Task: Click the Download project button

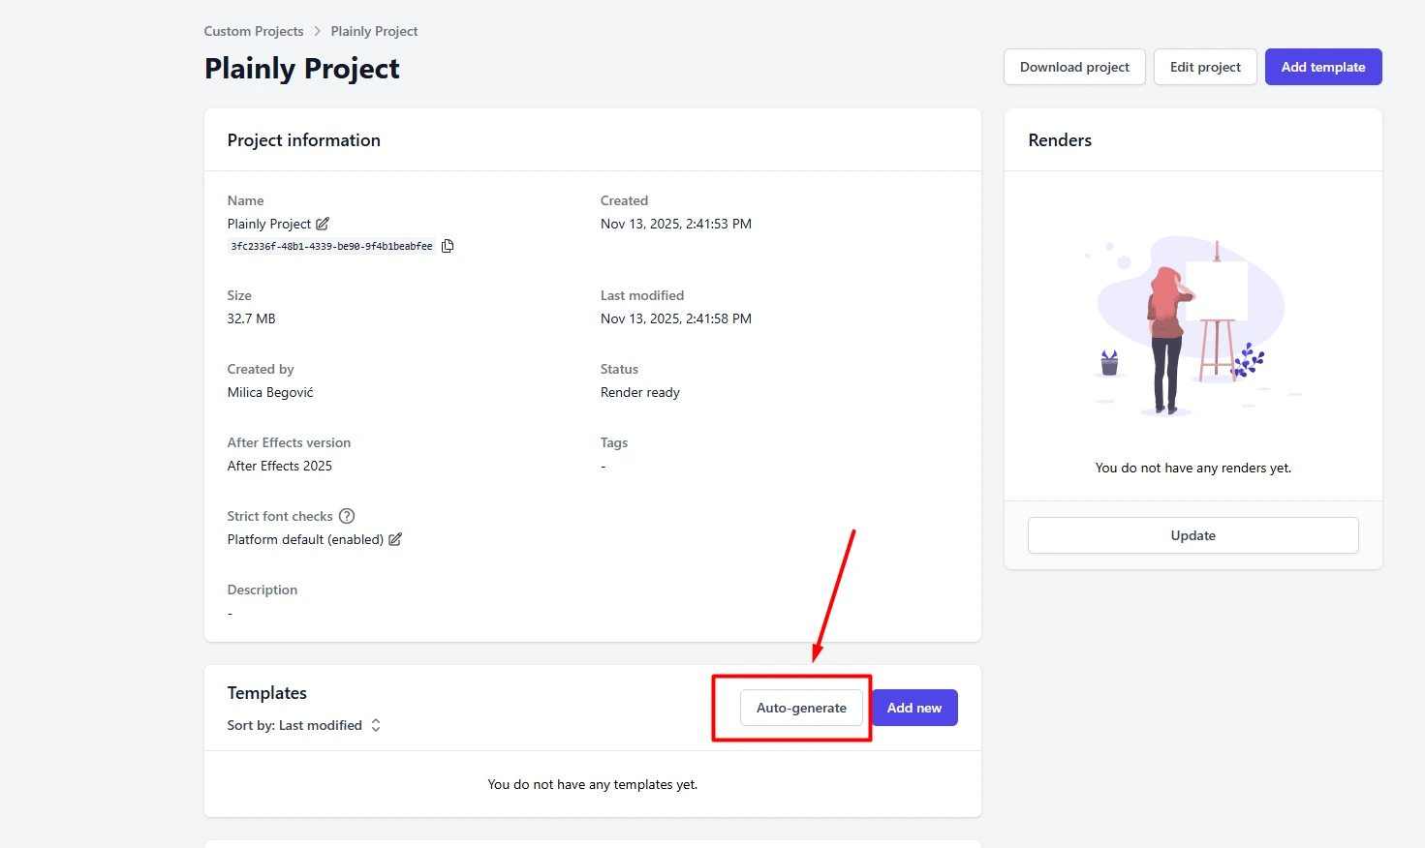Action: 1074,67
